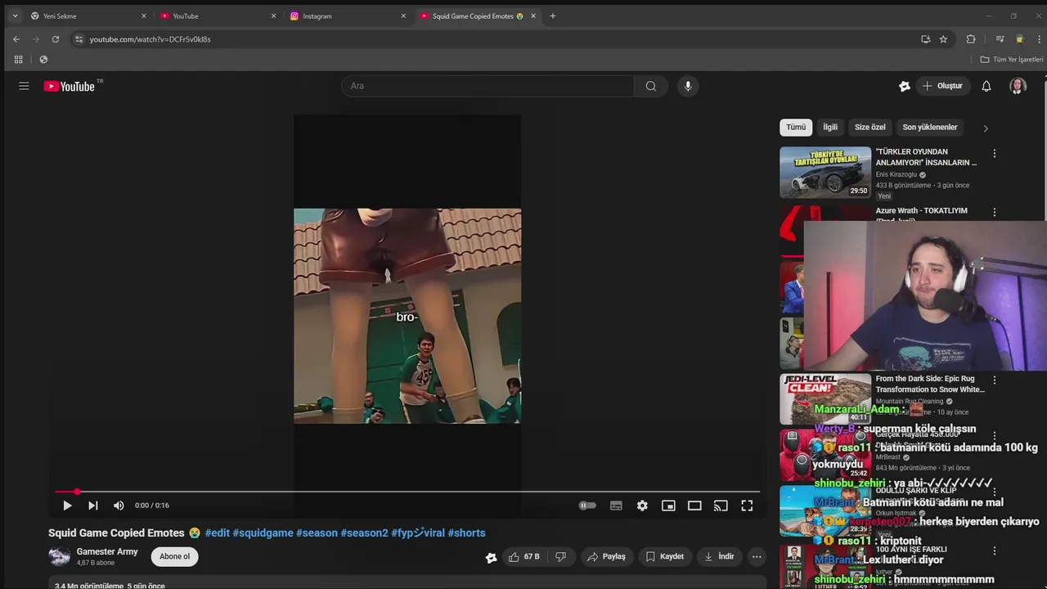The height and width of the screenshot is (589, 1047).
Task: Toggle subtitles captions button
Action: click(616, 506)
